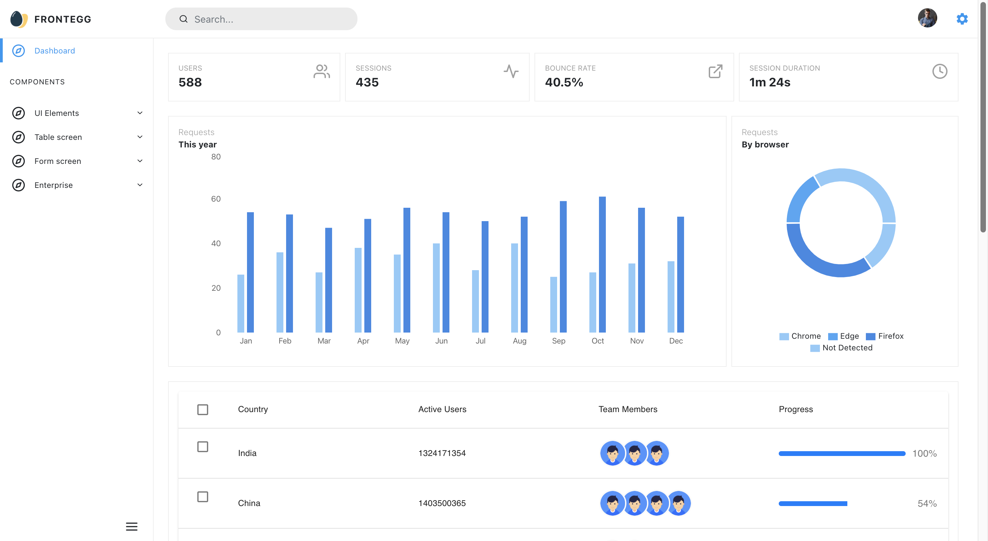Click the China 54% progress bar
The image size is (988, 541).
(x=813, y=503)
